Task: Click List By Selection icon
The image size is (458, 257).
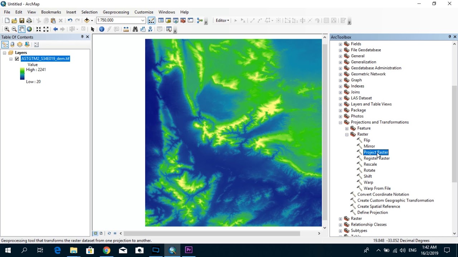Action: coord(27,45)
